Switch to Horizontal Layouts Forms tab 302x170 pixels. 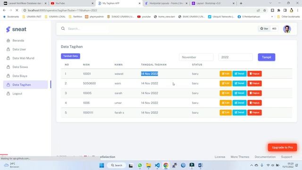click(x=166, y=3)
